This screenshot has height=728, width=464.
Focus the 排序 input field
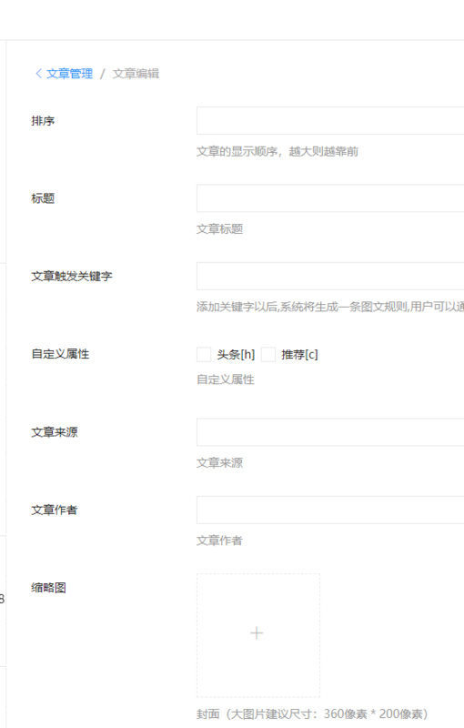click(x=330, y=121)
